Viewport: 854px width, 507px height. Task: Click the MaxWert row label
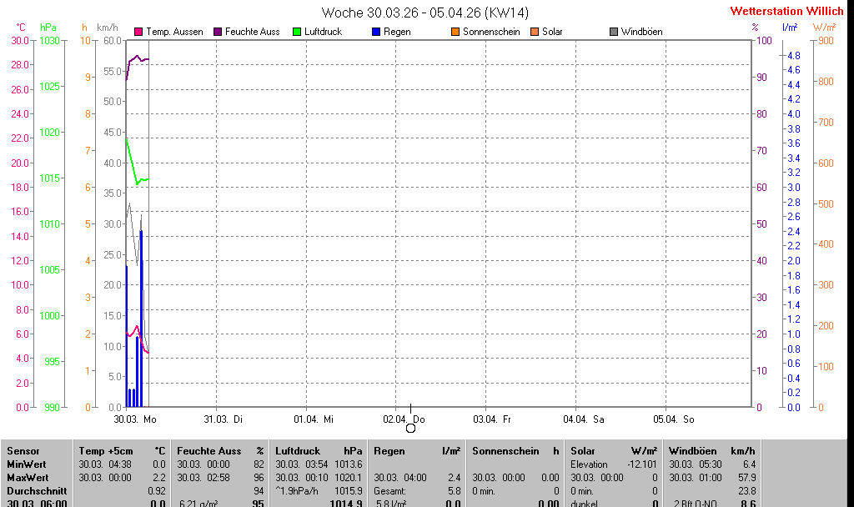coord(27,478)
